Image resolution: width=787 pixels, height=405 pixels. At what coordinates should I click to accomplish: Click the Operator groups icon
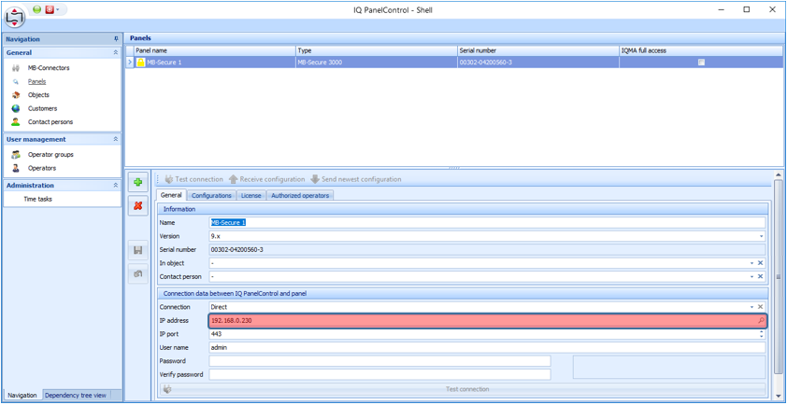[x=16, y=154]
